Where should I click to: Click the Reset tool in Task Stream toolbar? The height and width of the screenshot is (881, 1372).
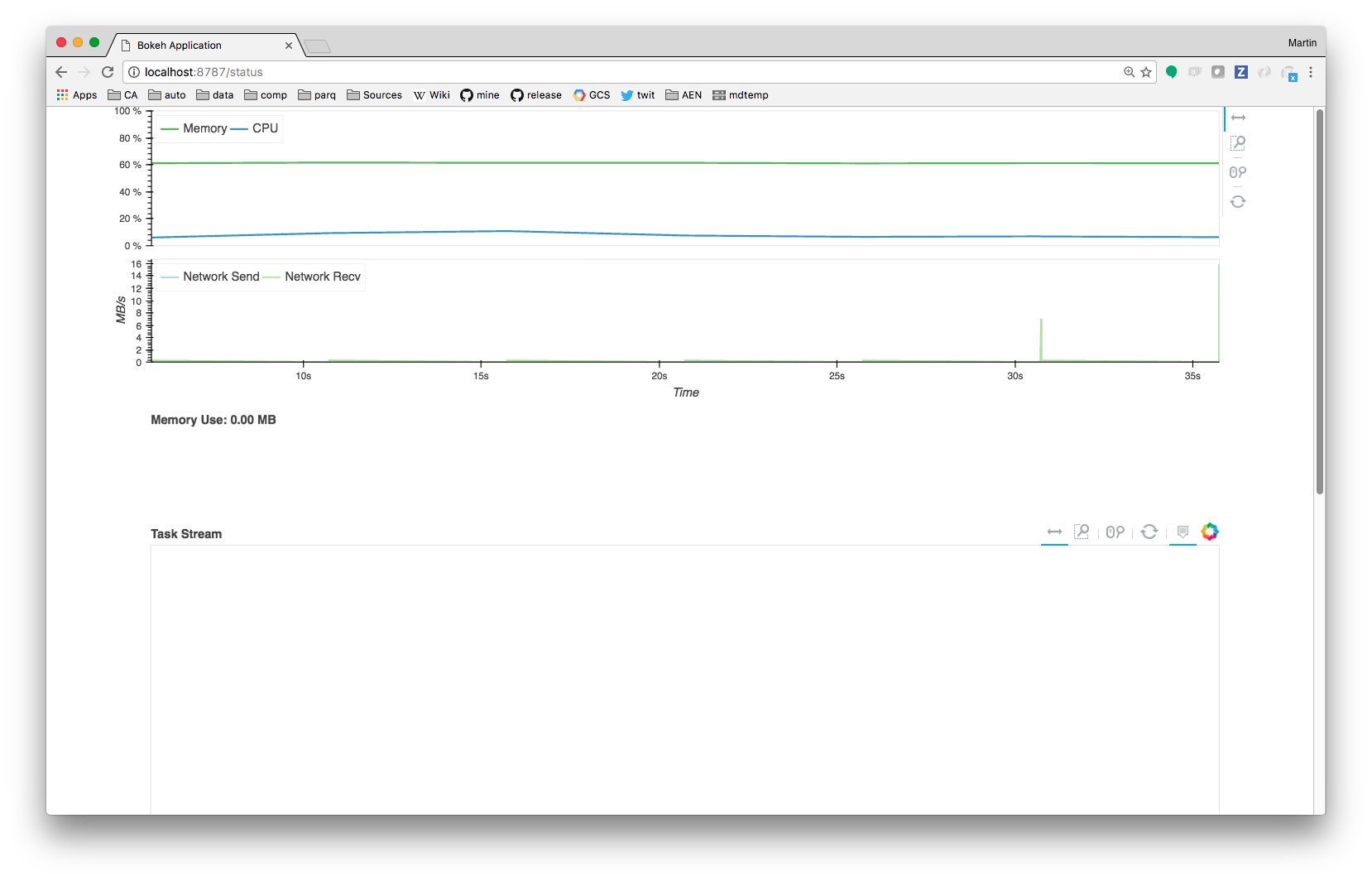(1149, 532)
